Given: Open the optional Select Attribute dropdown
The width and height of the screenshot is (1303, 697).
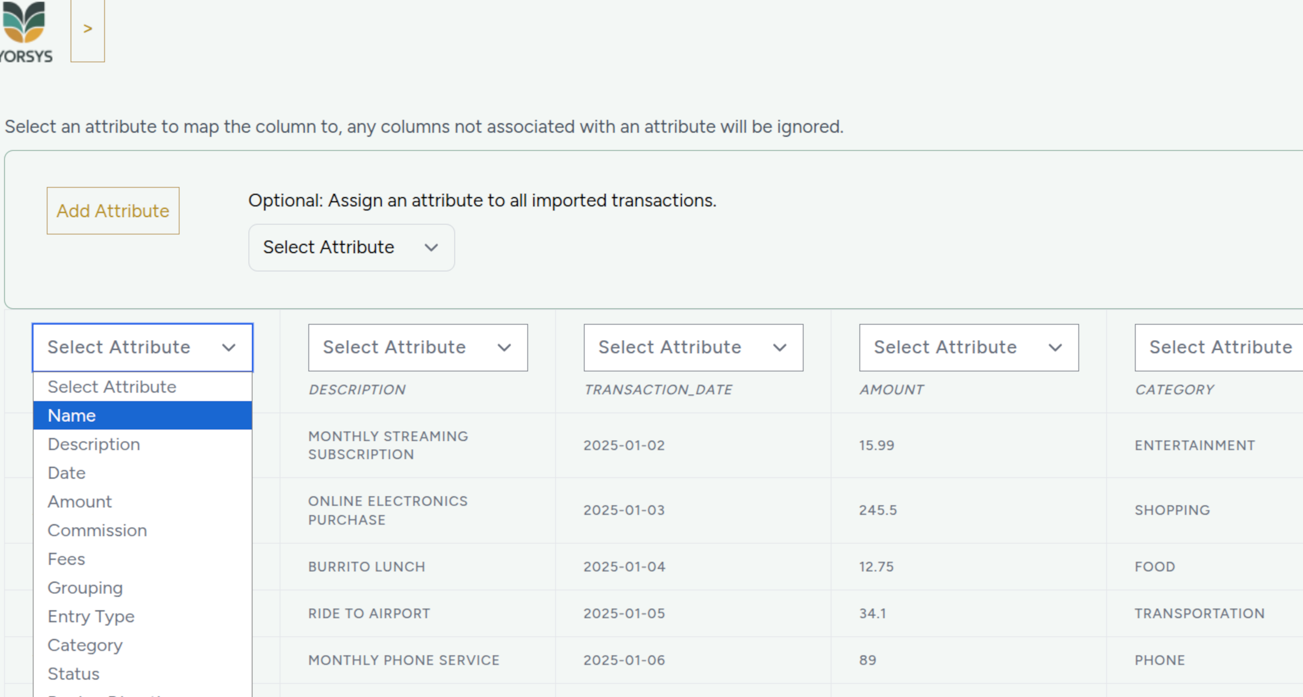Looking at the screenshot, I should click(x=351, y=248).
